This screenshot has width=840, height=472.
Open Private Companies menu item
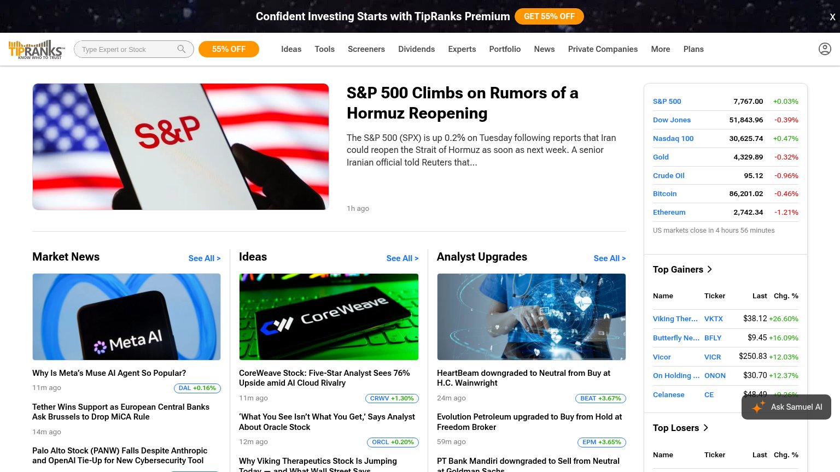603,49
